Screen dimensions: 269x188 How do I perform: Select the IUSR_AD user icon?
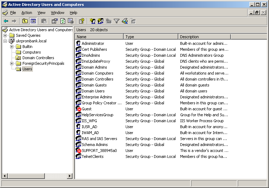78,127
